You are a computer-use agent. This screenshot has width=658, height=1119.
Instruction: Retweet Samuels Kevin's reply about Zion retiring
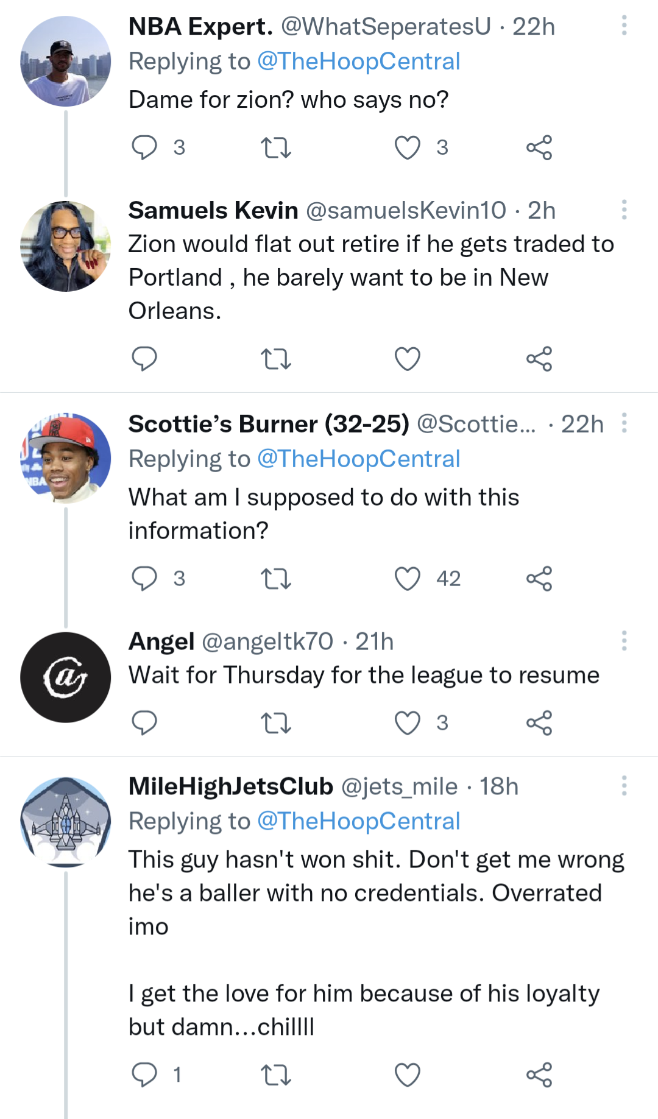click(x=276, y=359)
